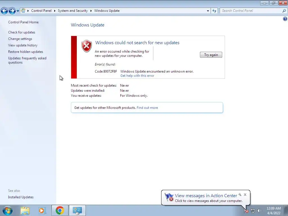This screenshot has height=216, width=288.
Task: Select Control Panel in the breadcrumb
Action: click(x=41, y=11)
